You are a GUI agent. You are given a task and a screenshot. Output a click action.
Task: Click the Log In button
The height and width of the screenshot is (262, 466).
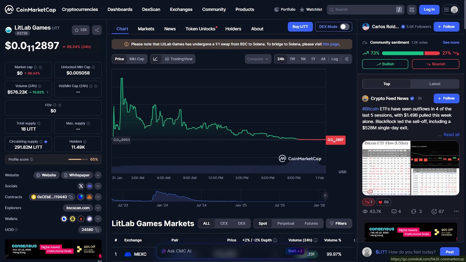pos(429,9)
